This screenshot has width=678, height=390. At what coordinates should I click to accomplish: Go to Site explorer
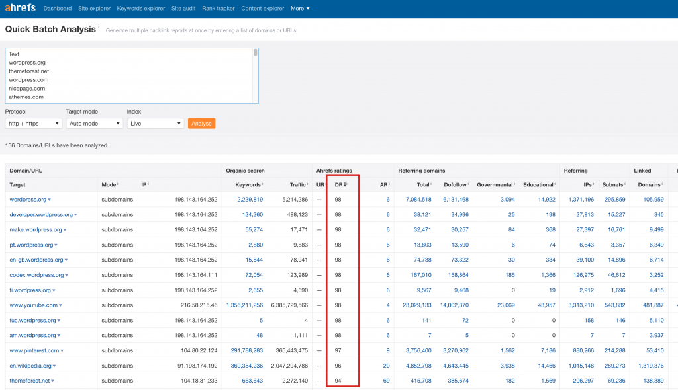(94, 9)
